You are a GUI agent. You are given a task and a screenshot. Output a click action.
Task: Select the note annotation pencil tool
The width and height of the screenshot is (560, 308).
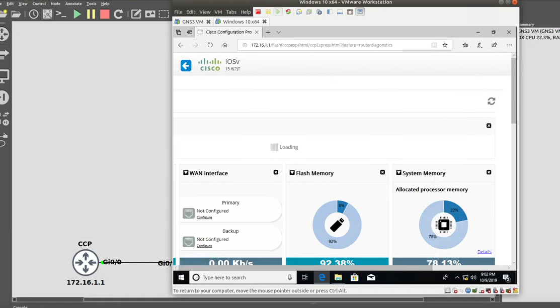pos(136,14)
